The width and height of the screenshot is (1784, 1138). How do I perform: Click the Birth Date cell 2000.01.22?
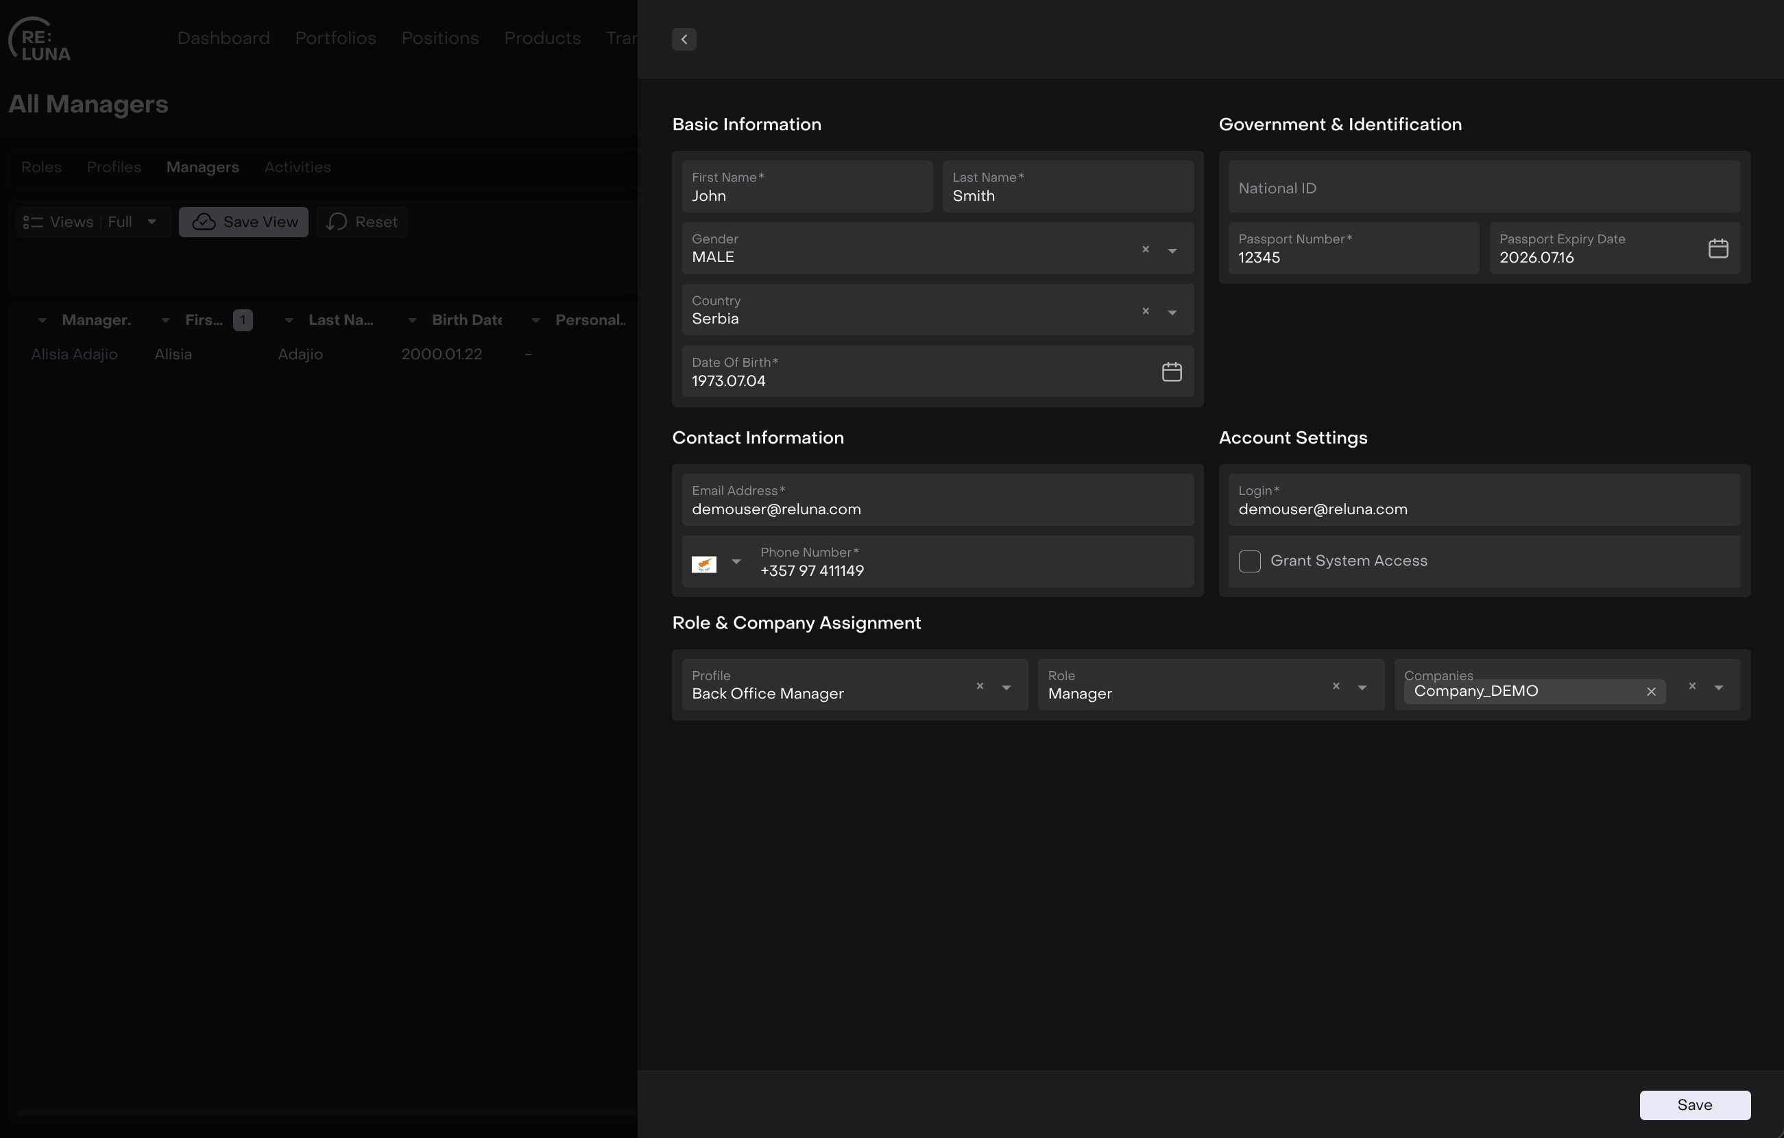[x=442, y=355]
